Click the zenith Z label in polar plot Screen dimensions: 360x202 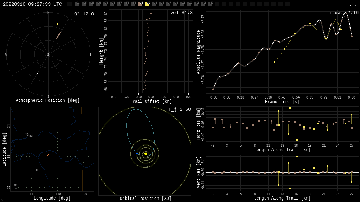coord(48,54)
